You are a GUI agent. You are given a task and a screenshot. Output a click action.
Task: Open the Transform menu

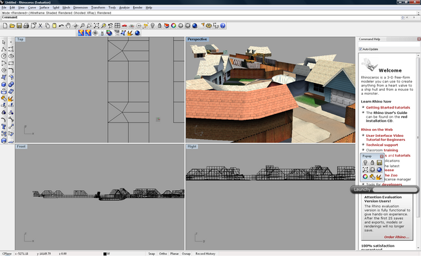coord(98,7)
